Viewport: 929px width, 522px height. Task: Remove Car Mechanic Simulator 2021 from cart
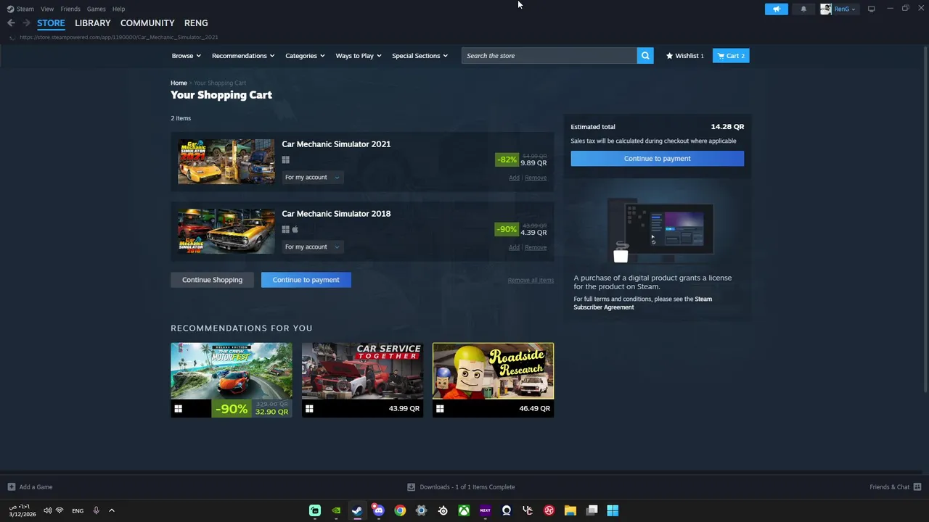click(536, 178)
